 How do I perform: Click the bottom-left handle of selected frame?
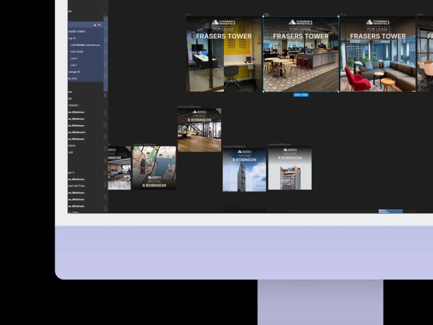264,92
